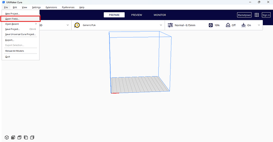273x142 pixels.
Task: Click the extruder 1 material icon
Action: (x=77, y=25)
